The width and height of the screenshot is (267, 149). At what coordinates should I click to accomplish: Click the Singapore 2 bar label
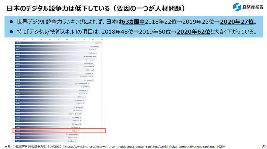point(95,46)
